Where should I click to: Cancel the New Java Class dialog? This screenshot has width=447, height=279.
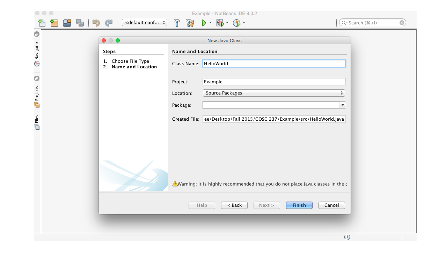(x=331, y=205)
